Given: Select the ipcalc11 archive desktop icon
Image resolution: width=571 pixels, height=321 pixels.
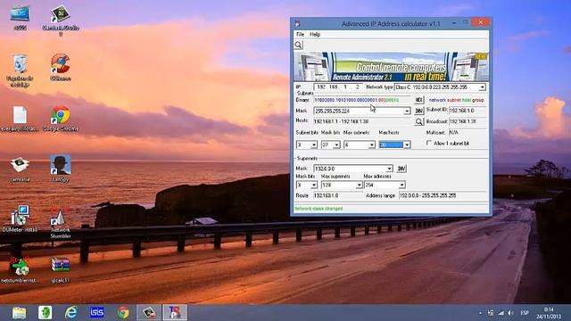Looking at the screenshot, I should point(61,270).
